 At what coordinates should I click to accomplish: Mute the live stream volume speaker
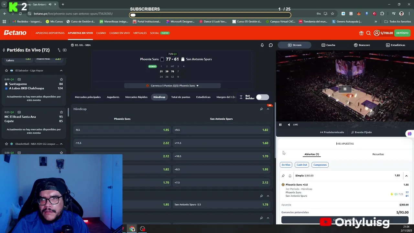point(289,125)
